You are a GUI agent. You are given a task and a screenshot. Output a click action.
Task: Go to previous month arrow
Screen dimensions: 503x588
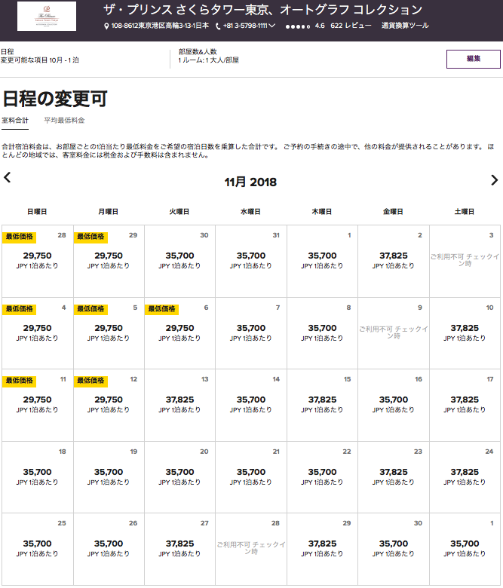click(x=7, y=177)
